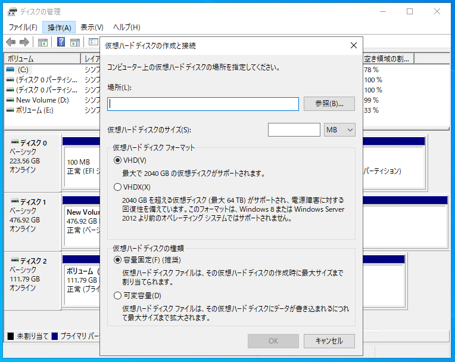Select the (C:) volume drive icon
Viewport: 455px width, 362px height.
pos(10,70)
